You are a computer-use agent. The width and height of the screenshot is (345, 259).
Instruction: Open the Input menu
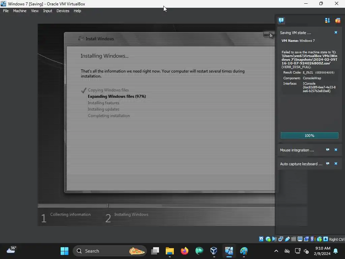tap(48, 11)
